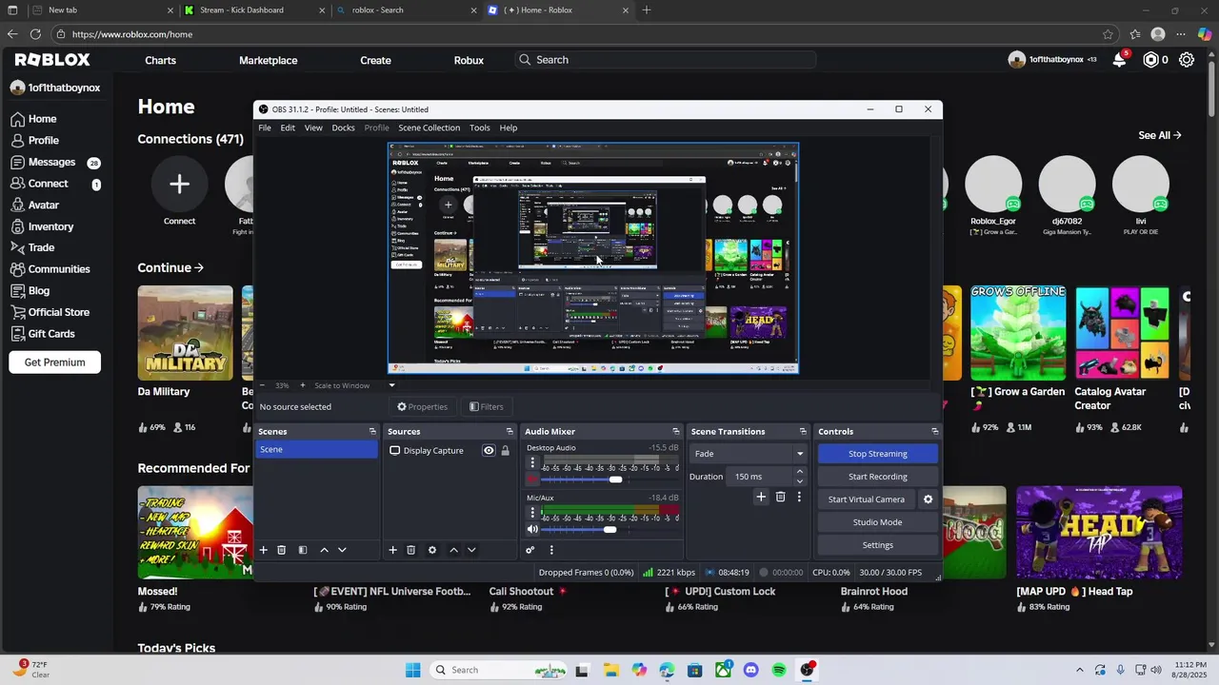The width and height of the screenshot is (1219, 685).
Task: Open Audio Mixer bottom three-dot menu
Action: 550,550
